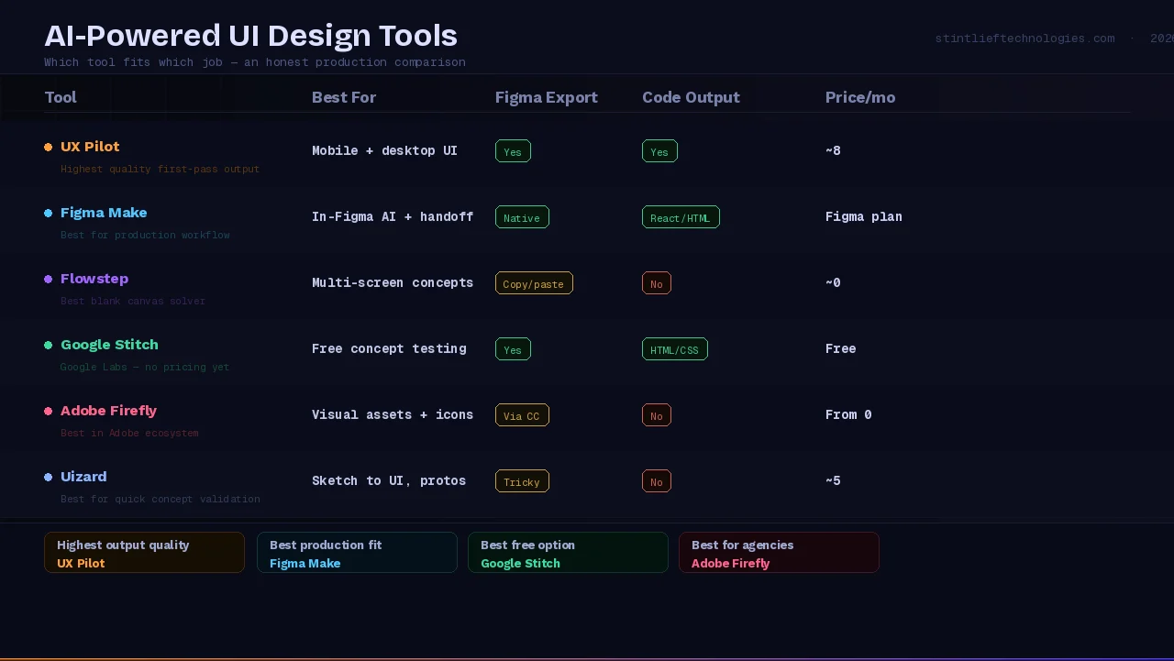The height and width of the screenshot is (661, 1174).
Task: Open the Best for agencies card
Action: tap(779, 553)
